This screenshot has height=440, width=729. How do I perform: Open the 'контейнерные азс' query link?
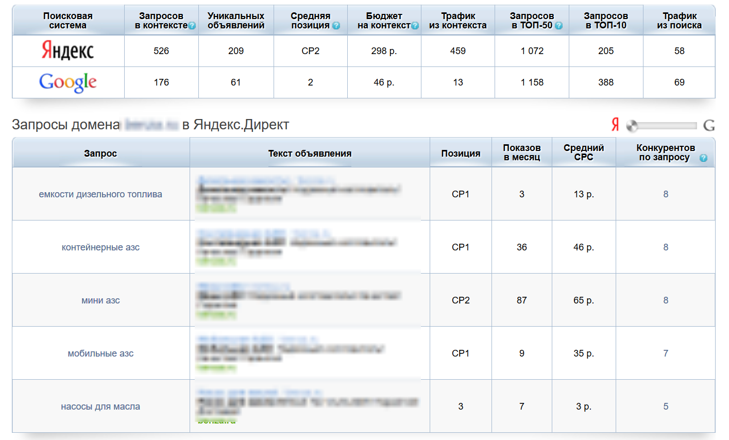click(x=100, y=247)
